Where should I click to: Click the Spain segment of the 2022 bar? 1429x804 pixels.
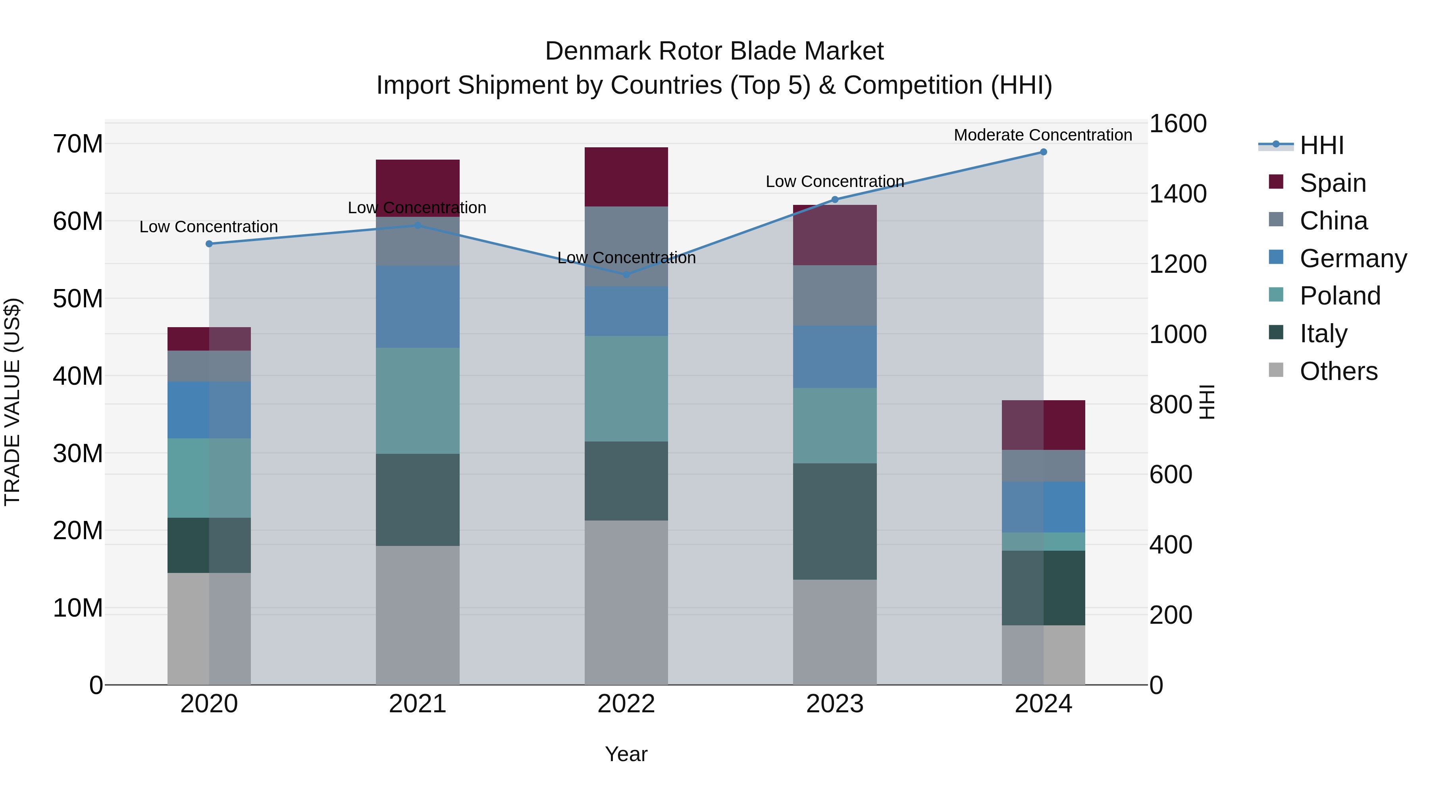626,177
